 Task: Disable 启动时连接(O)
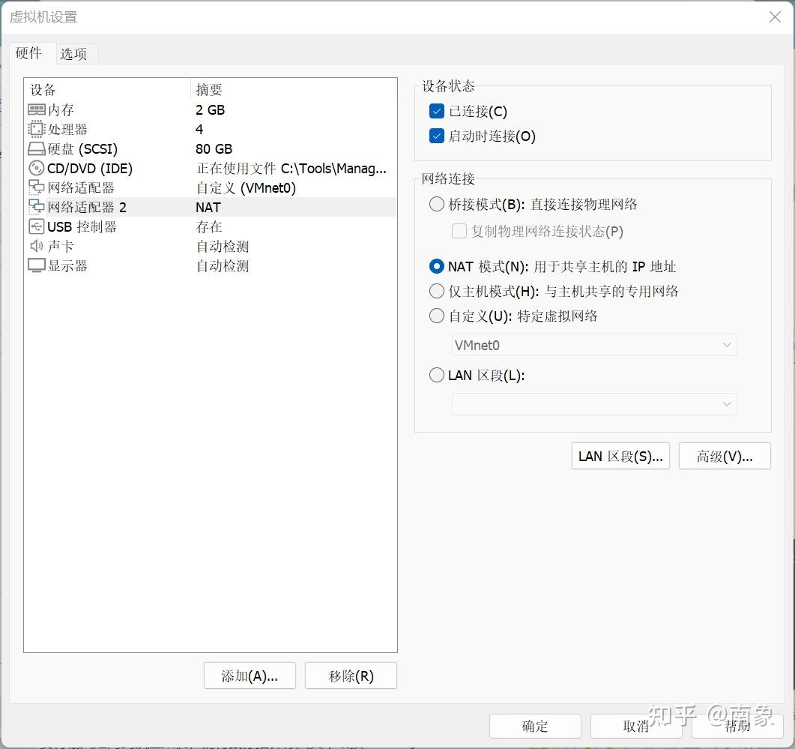(x=437, y=136)
